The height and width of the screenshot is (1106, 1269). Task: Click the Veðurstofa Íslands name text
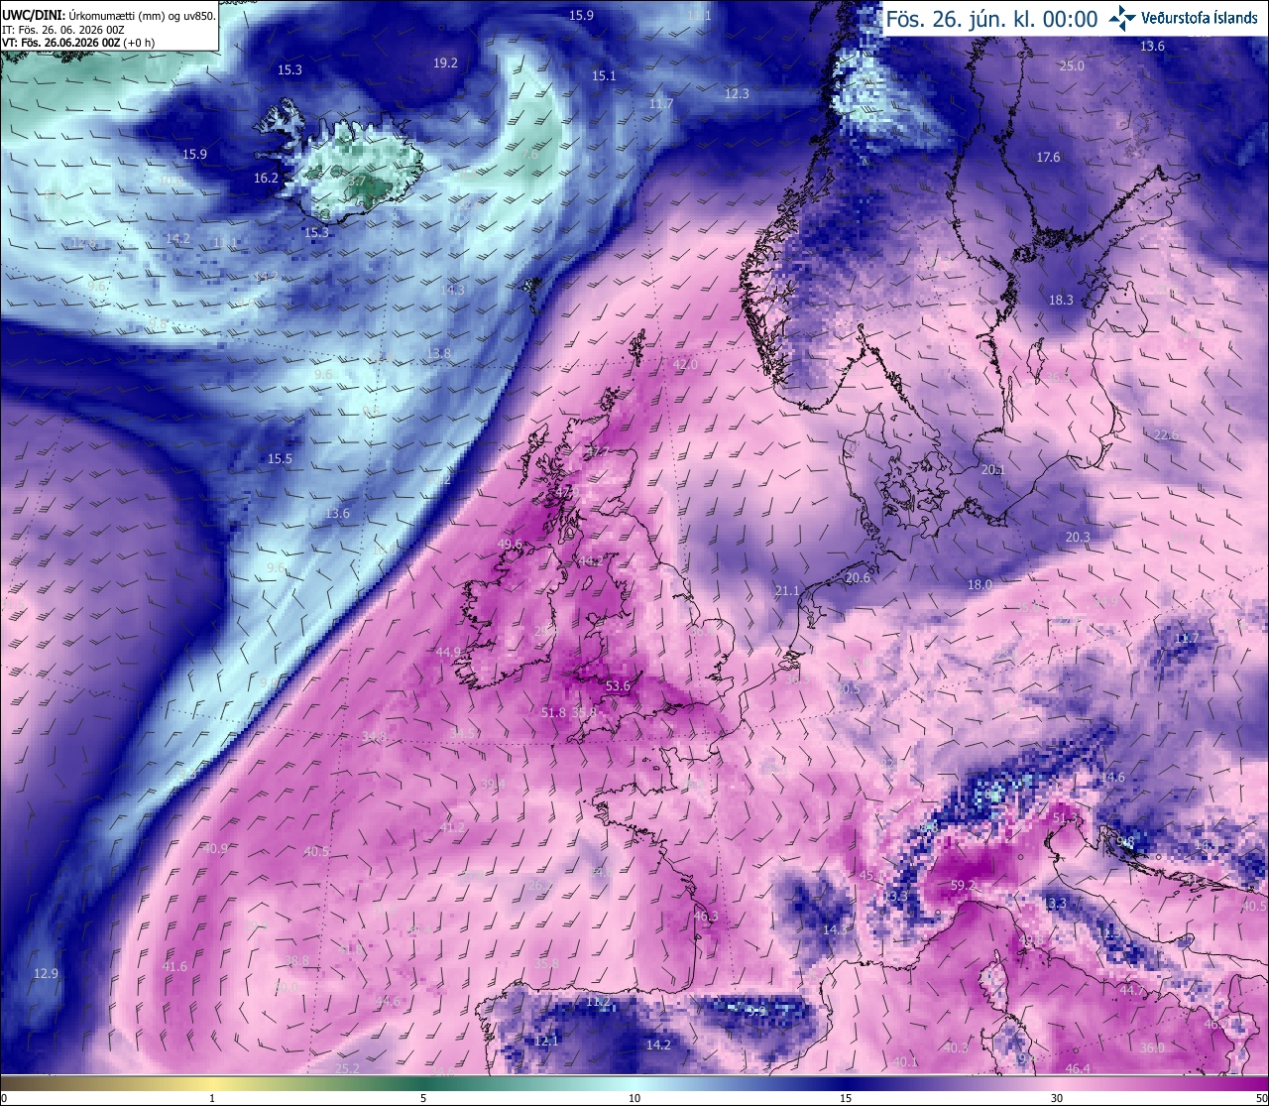pos(1200,18)
